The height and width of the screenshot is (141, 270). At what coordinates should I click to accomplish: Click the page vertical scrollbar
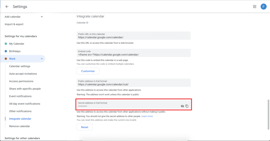click(268, 114)
